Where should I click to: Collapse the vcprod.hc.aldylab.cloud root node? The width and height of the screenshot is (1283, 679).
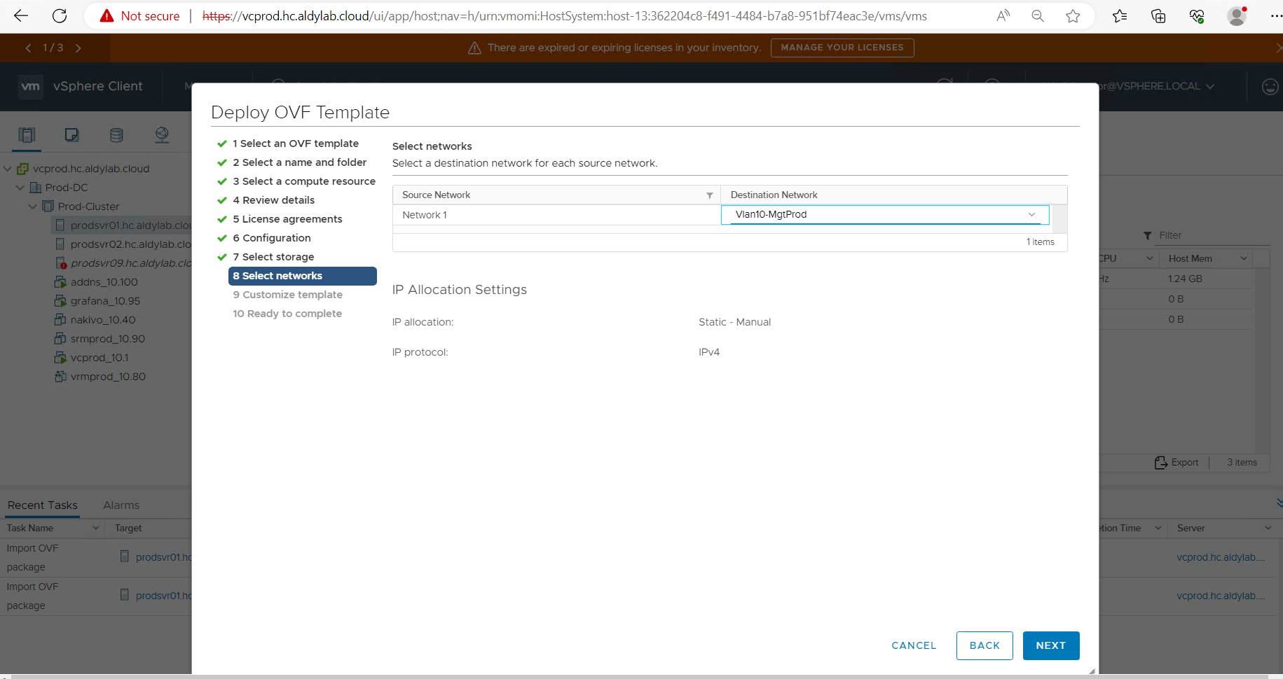tap(8, 169)
